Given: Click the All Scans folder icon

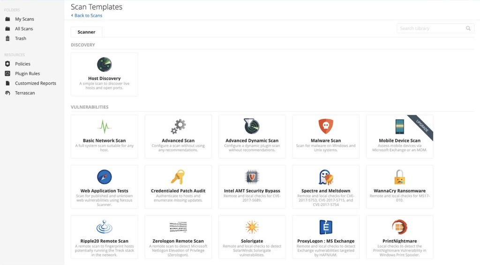Looking at the screenshot, I should pos(7,29).
